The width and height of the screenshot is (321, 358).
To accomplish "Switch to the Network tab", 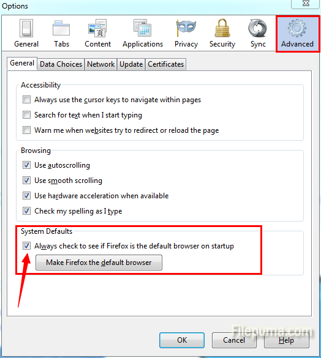I will [x=101, y=64].
